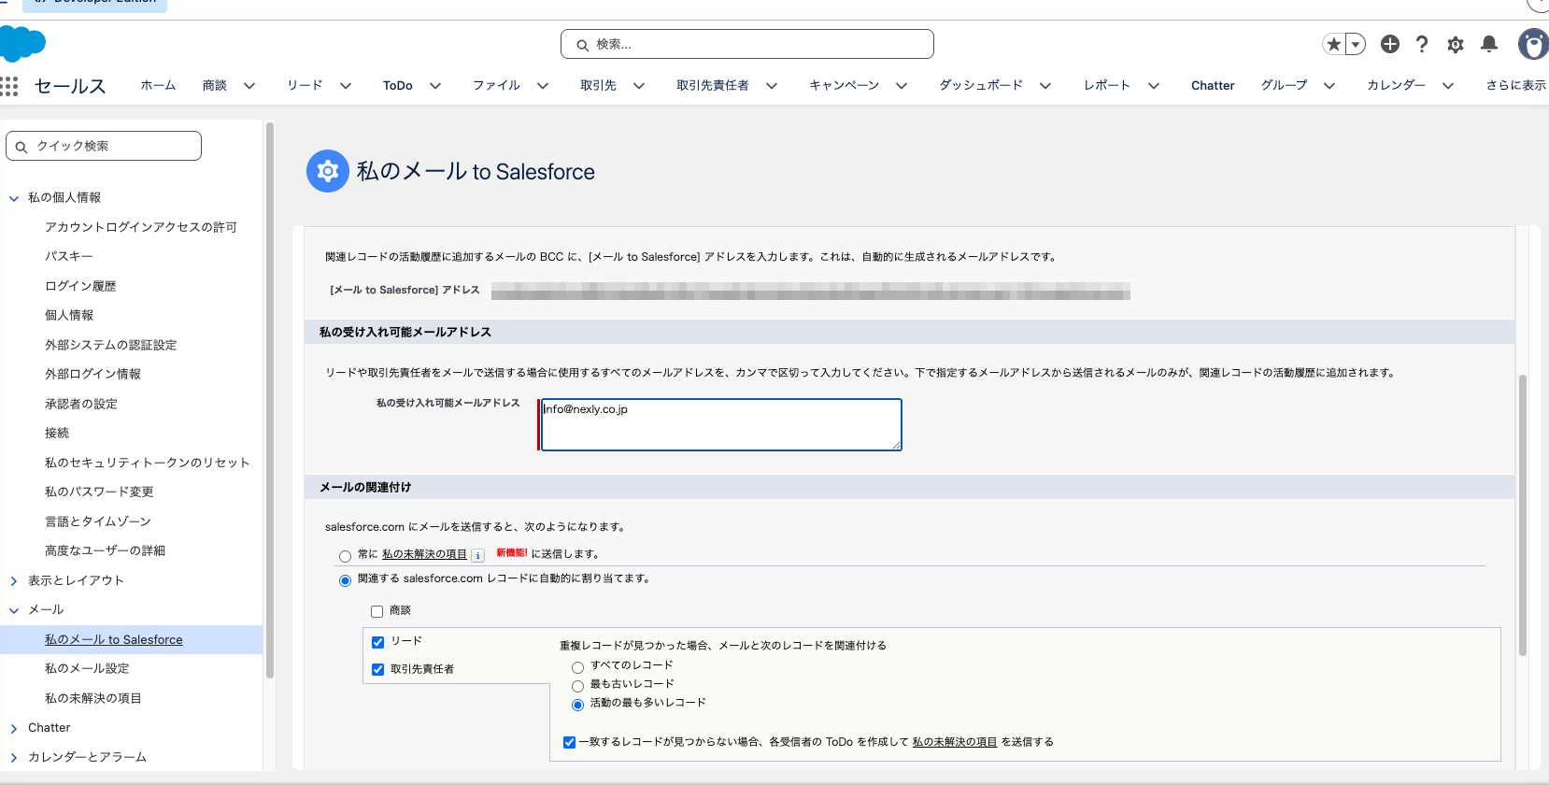Open the setup gear icon
Image resolution: width=1549 pixels, height=785 pixels.
coord(1456,44)
